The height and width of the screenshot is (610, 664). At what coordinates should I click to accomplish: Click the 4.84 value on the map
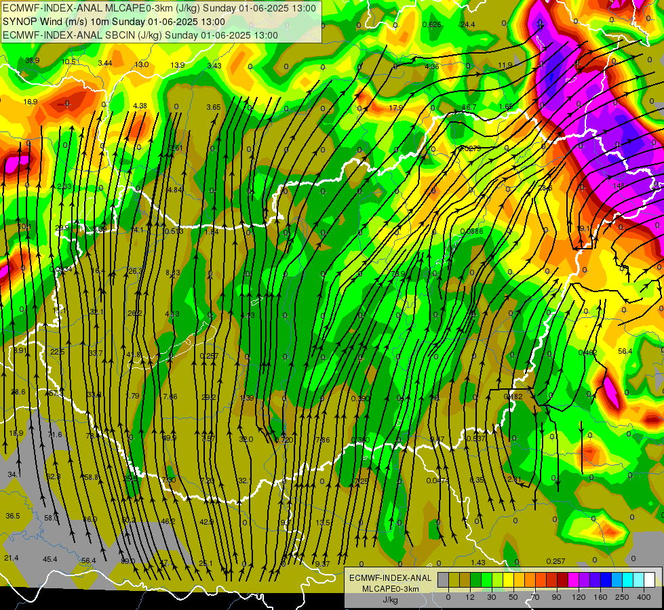point(175,190)
